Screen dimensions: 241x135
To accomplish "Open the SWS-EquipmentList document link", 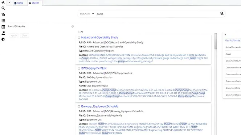I will (x=94, y=68).
